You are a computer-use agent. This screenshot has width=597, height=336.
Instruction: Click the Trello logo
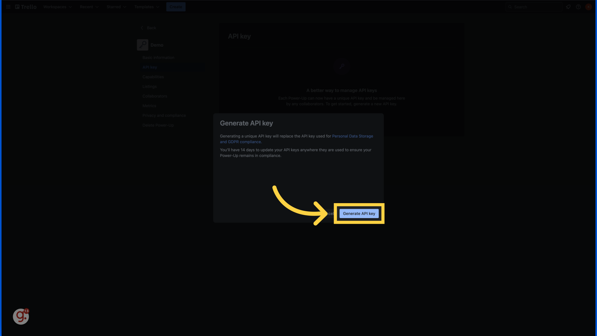(25, 7)
